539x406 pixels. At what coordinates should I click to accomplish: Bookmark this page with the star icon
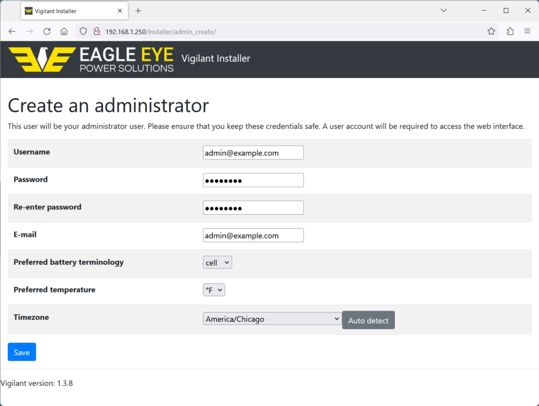pos(491,31)
